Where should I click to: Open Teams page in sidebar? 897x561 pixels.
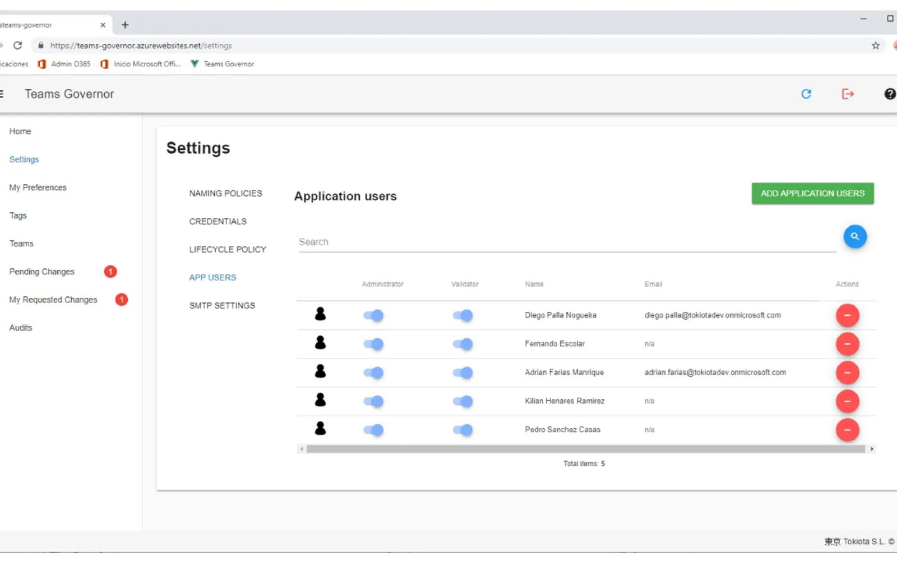click(x=21, y=243)
